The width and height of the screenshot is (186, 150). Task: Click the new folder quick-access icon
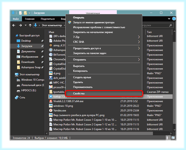point(25,13)
